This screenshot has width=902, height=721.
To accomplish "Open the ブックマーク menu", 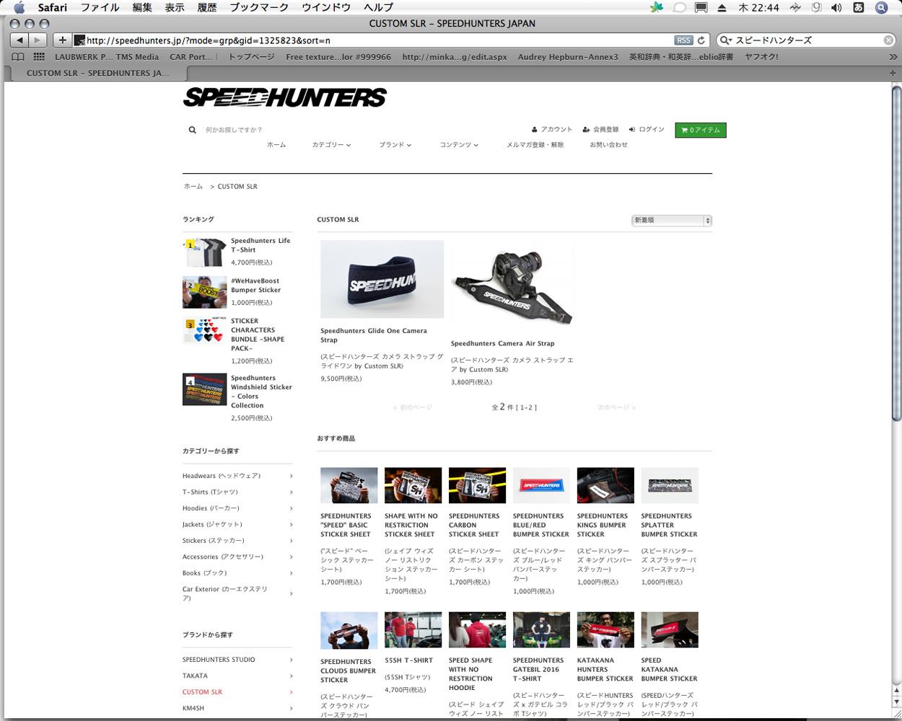I will point(259,7).
